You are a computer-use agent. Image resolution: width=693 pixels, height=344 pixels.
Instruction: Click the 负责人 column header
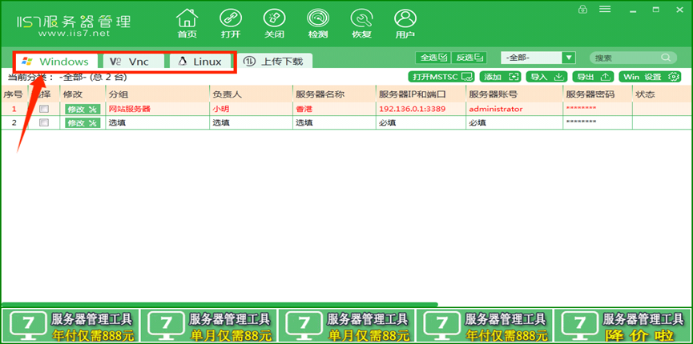(x=251, y=94)
